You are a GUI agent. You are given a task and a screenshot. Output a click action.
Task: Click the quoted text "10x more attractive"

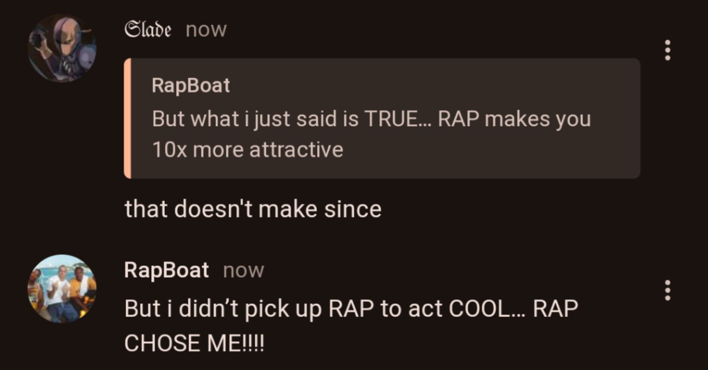[247, 150]
